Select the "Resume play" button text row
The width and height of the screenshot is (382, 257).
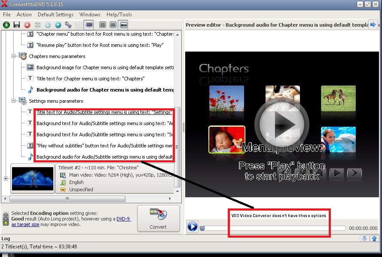100,45
